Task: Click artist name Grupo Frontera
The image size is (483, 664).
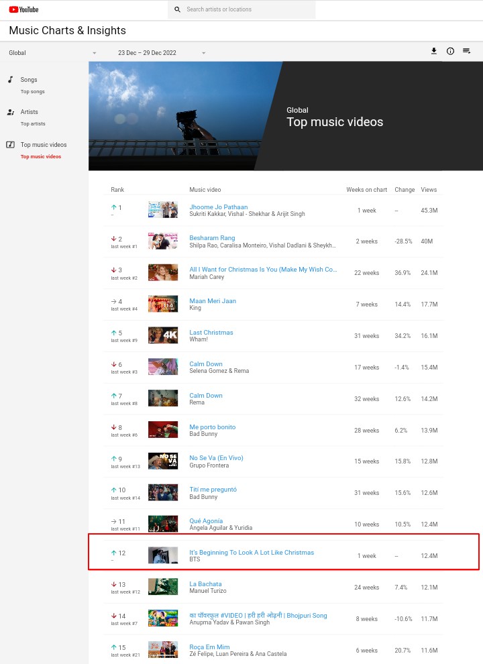Action: click(x=209, y=465)
